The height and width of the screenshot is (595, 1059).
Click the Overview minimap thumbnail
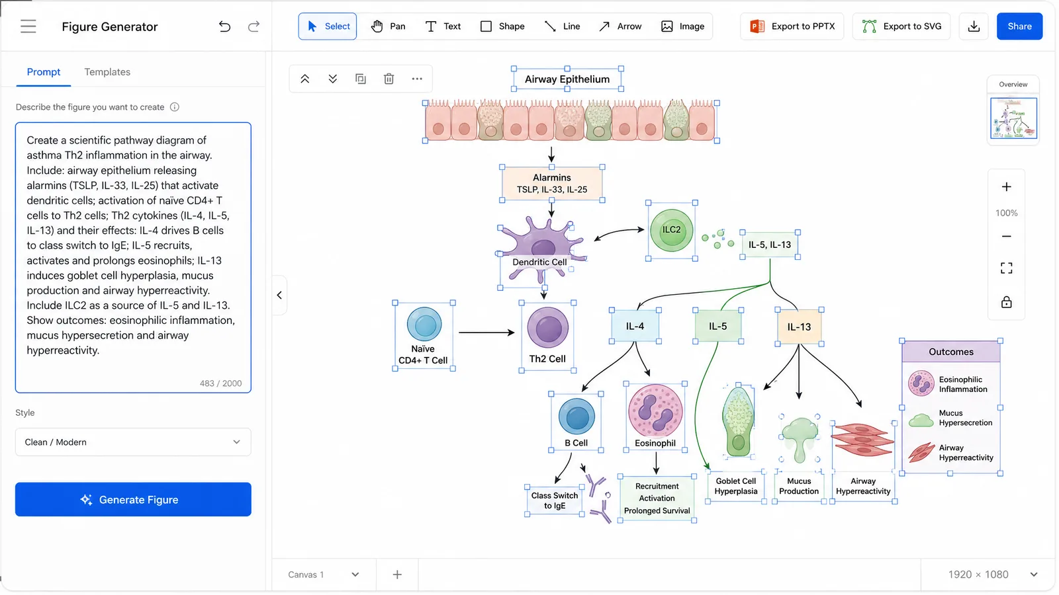pyautogui.click(x=1013, y=118)
